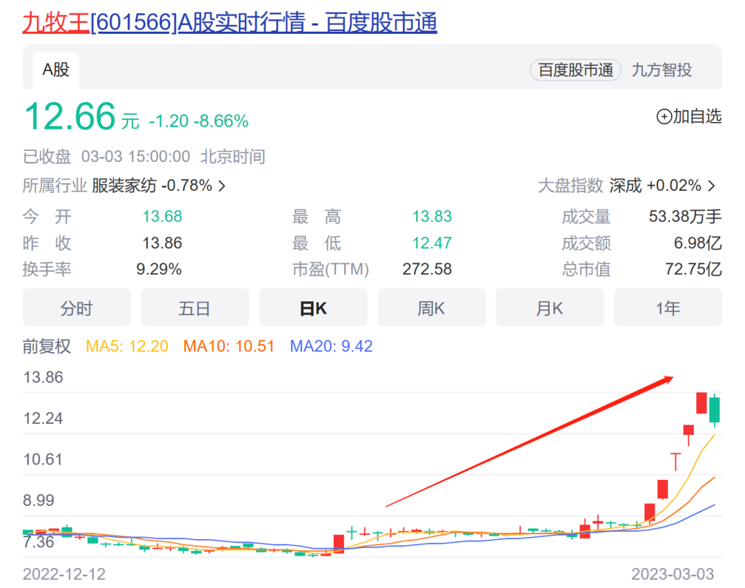Select the 日K daily candlestick tab
Viewport: 745px width, 588px height.
(x=313, y=307)
